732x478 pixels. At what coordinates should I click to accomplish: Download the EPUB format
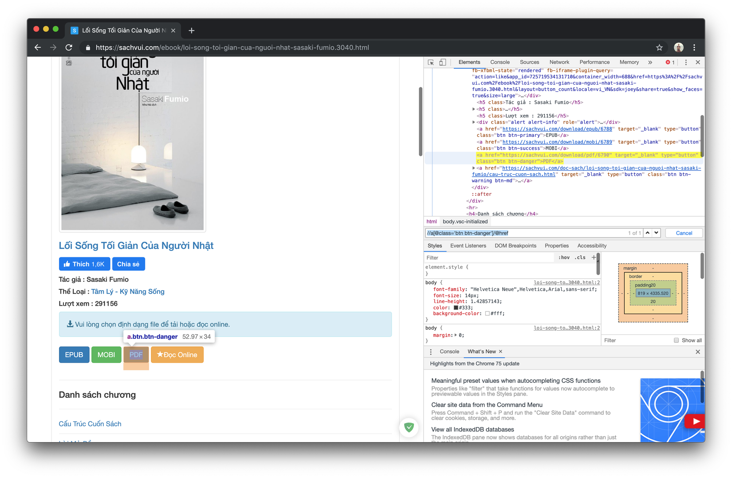tap(74, 355)
